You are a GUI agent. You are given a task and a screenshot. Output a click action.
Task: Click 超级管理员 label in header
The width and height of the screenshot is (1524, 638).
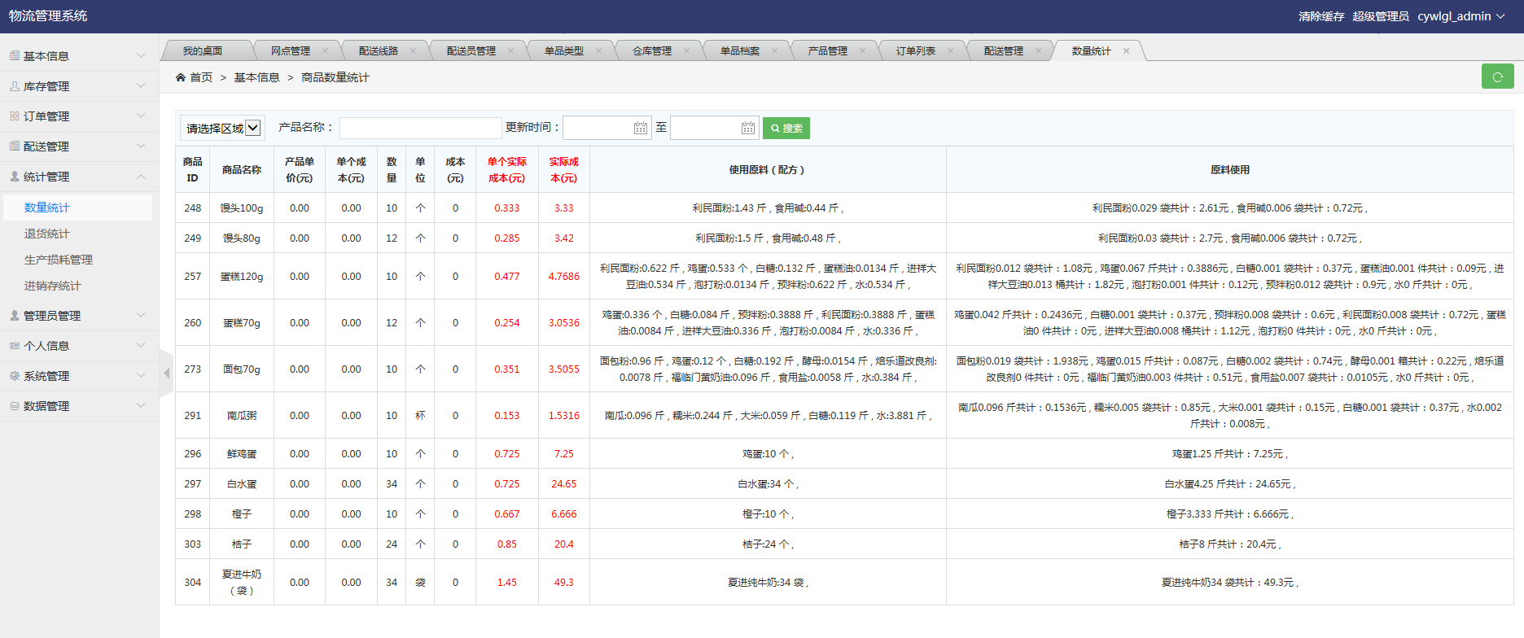(1381, 16)
